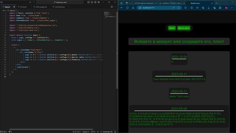236x133 pixels.
Task: Split the VS Code editor to the right
Action: (112, 7)
